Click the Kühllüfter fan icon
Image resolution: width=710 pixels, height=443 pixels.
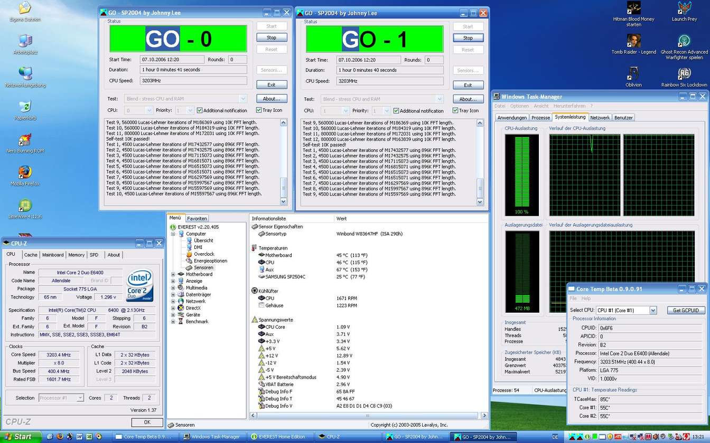click(255, 291)
